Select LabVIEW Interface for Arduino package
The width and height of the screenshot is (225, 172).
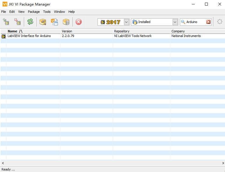[x=29, y=36]
